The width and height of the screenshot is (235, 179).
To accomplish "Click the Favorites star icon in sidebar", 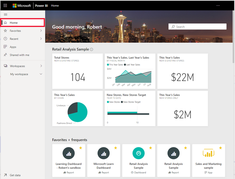I will click(x=5, y=31).
